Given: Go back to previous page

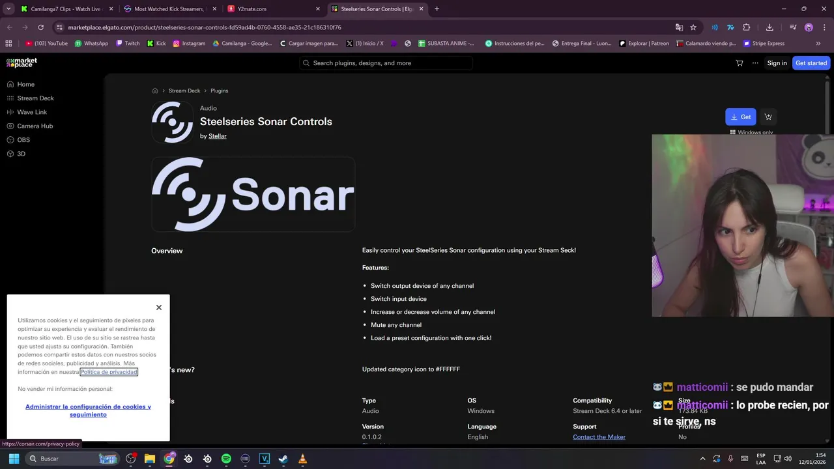Looking at the screenshot, I should pos(9,27).
